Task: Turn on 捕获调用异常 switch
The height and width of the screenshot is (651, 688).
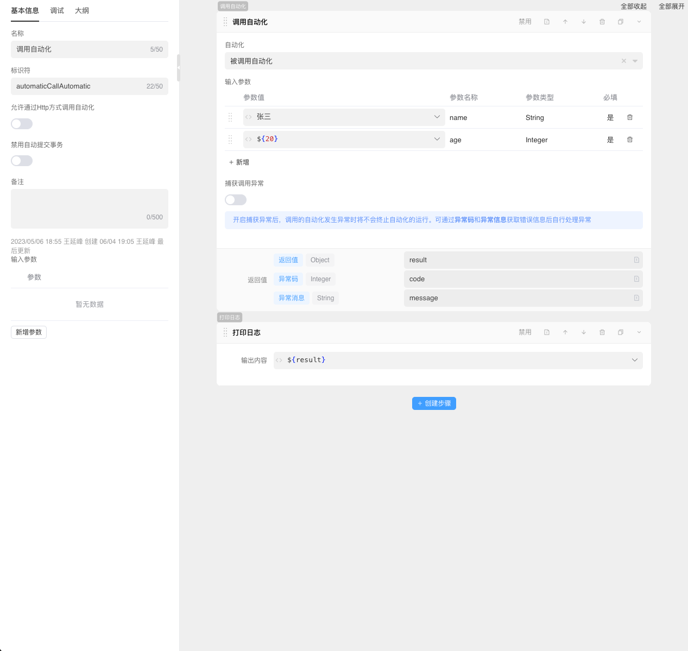Action: (x=236, y=200)
